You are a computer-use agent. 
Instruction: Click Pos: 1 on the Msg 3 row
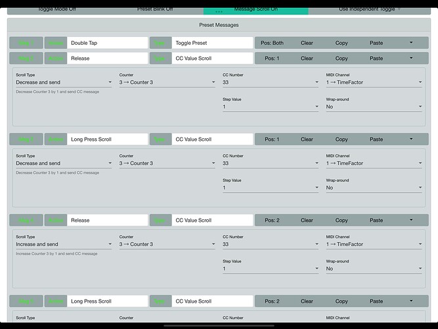[272, 139]
